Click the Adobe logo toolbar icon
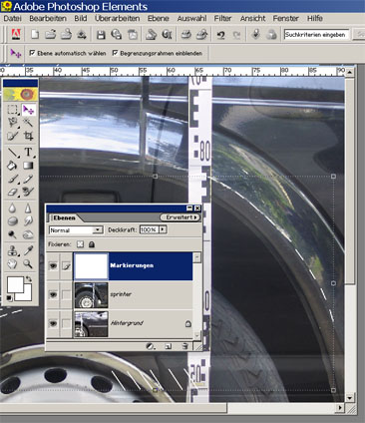 (x=16, y=34)
